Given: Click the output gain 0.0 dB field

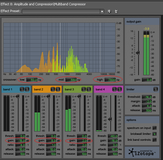Looking at the screenshot, I should [147, 80].
